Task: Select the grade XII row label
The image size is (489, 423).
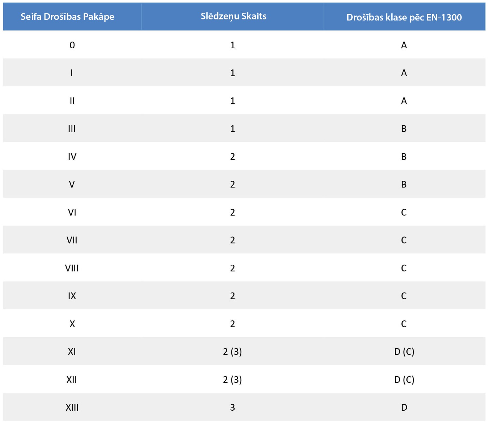Action: [72, 380]
